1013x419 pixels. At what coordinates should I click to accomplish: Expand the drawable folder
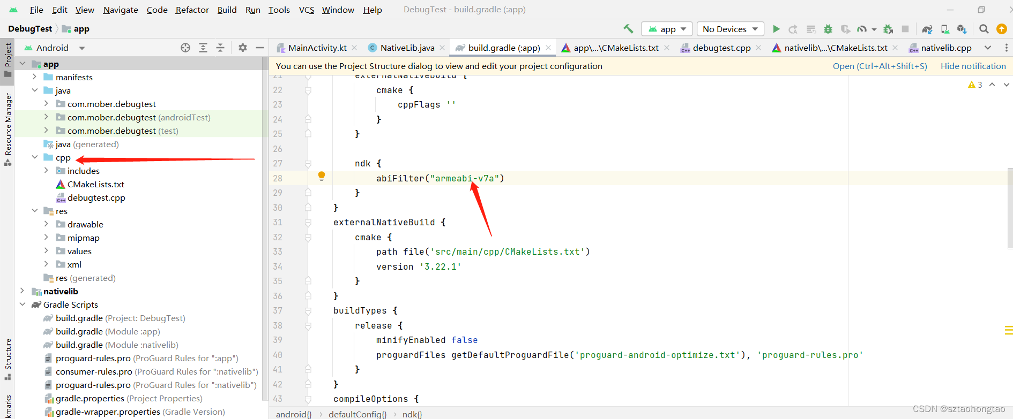(46, 224)
